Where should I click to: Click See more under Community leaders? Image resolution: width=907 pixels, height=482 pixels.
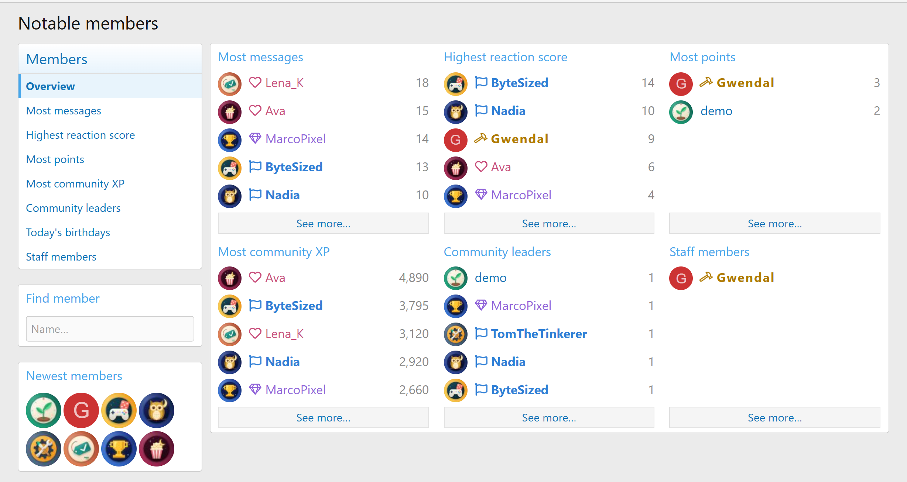tap(549, 417)
